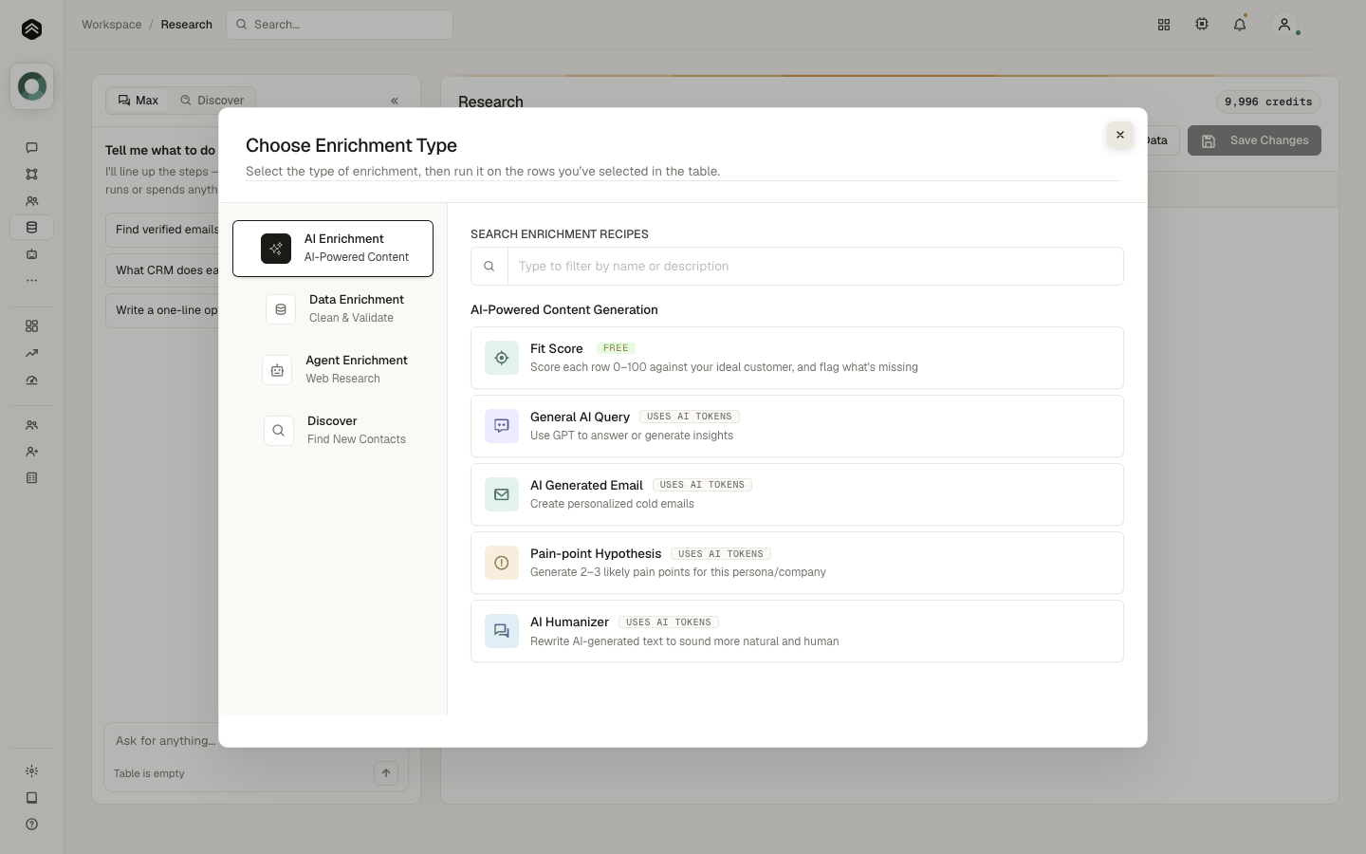Image resolution: width=1366 pixels, height=854 pixels.
Task: Go to Workspace breadcrumb
Action: point(111,25)
